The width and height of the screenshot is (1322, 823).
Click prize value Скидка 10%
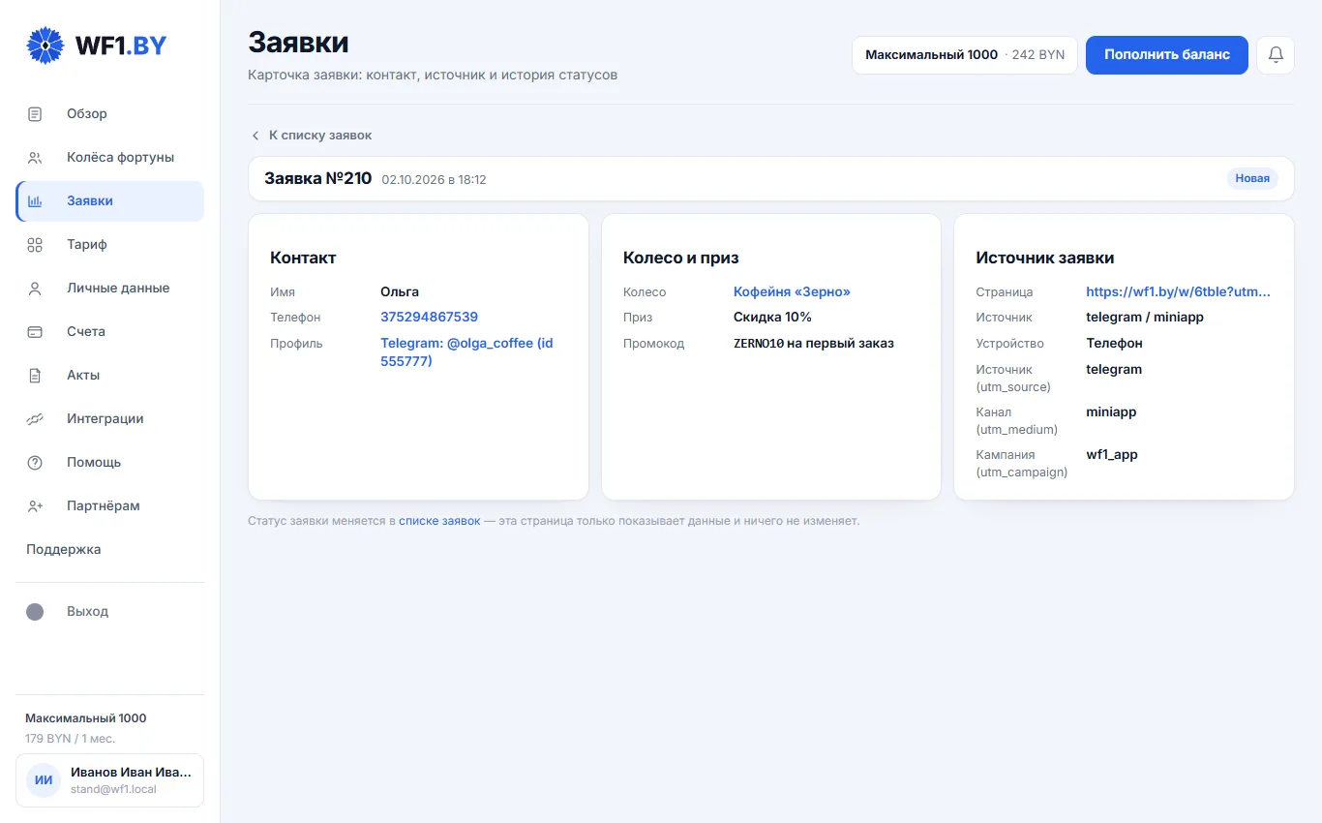(x=772, y=318)
